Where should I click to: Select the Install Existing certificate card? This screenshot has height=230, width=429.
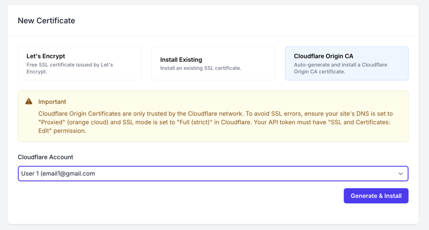(213, 63)
